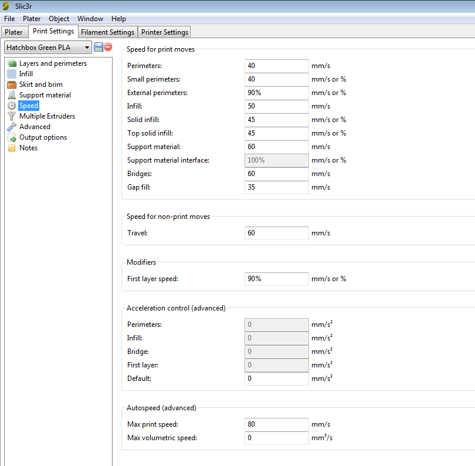This screenshot has width=475, height=466.
Task: Select Multiple Extruders settings page
Action: tap(48, 116)
